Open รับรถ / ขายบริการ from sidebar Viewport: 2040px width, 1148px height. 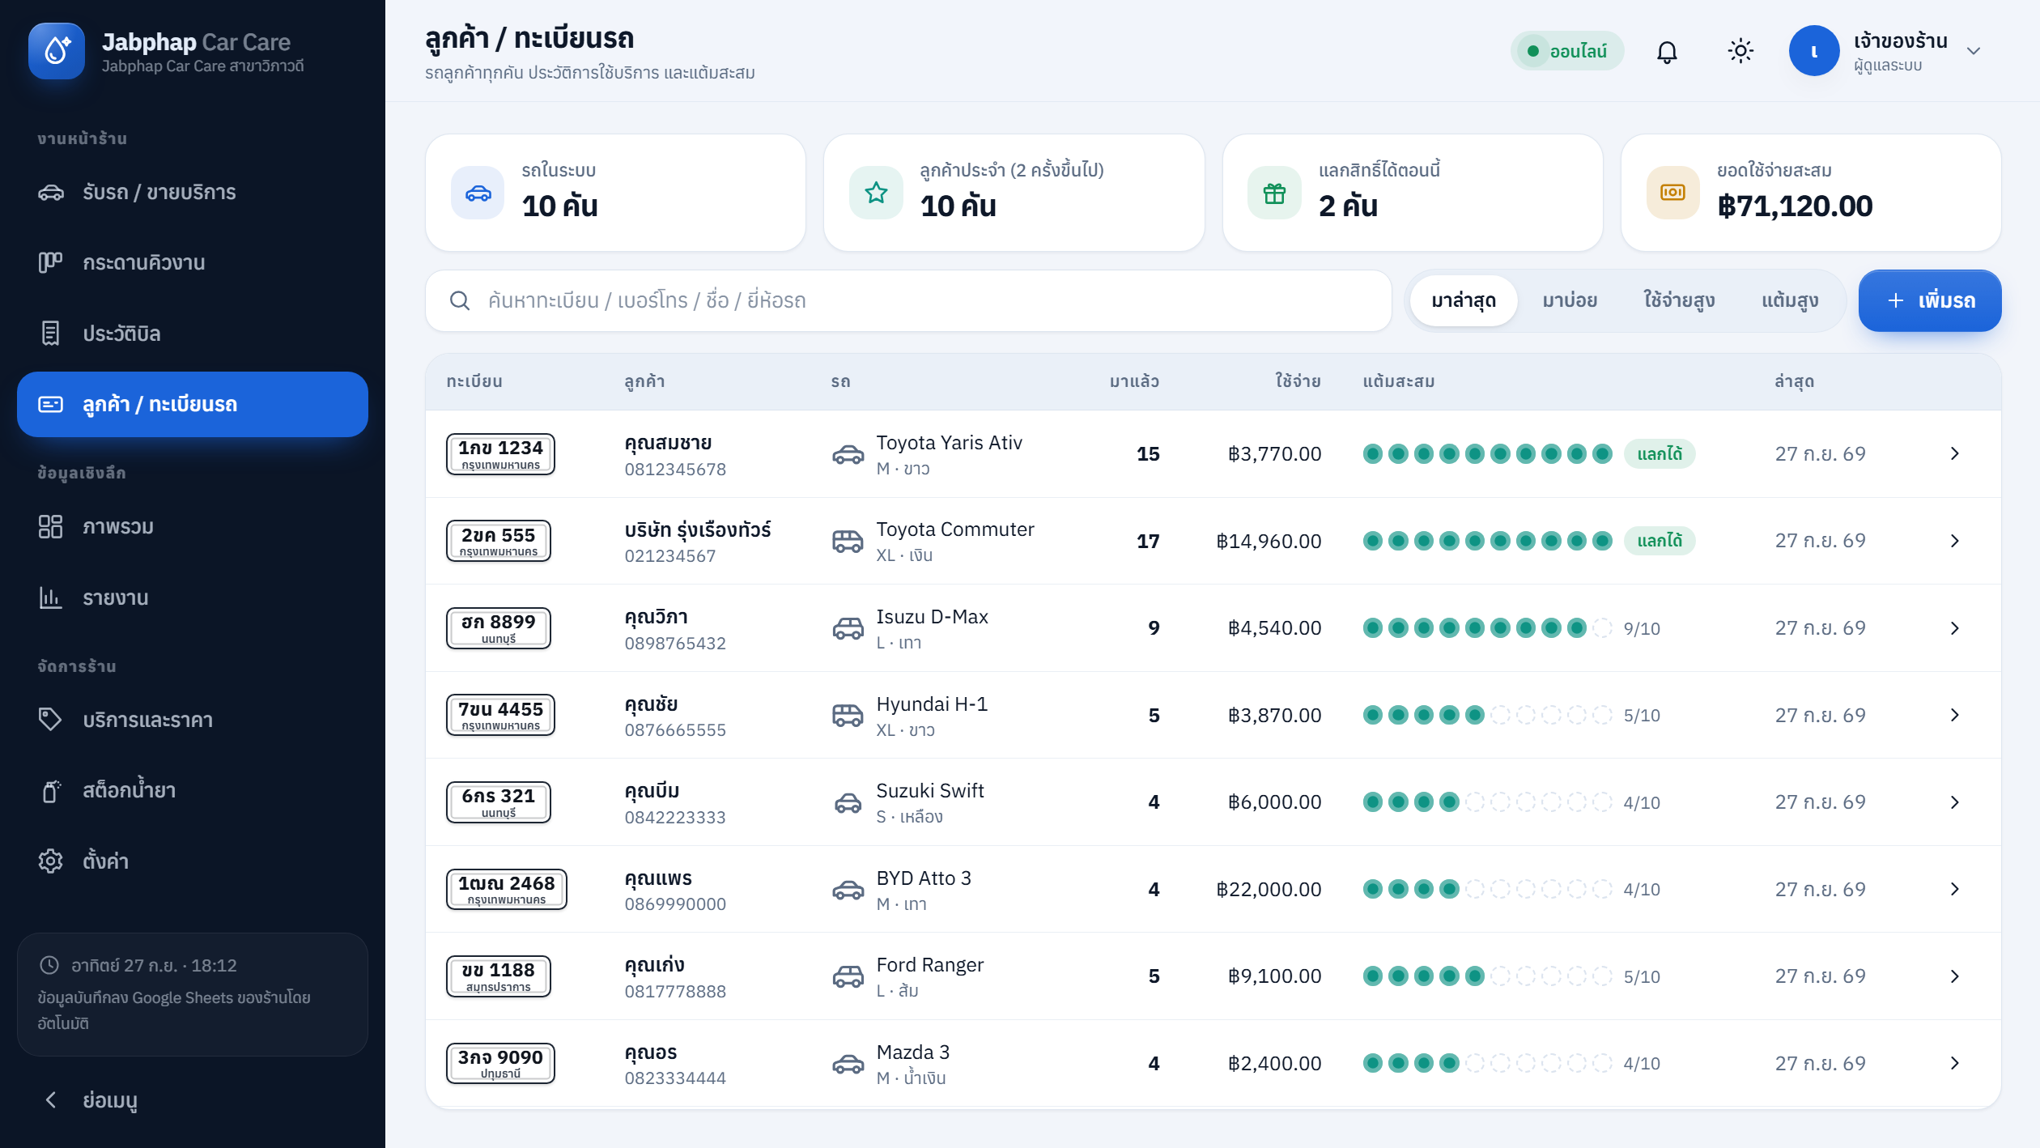193,193
